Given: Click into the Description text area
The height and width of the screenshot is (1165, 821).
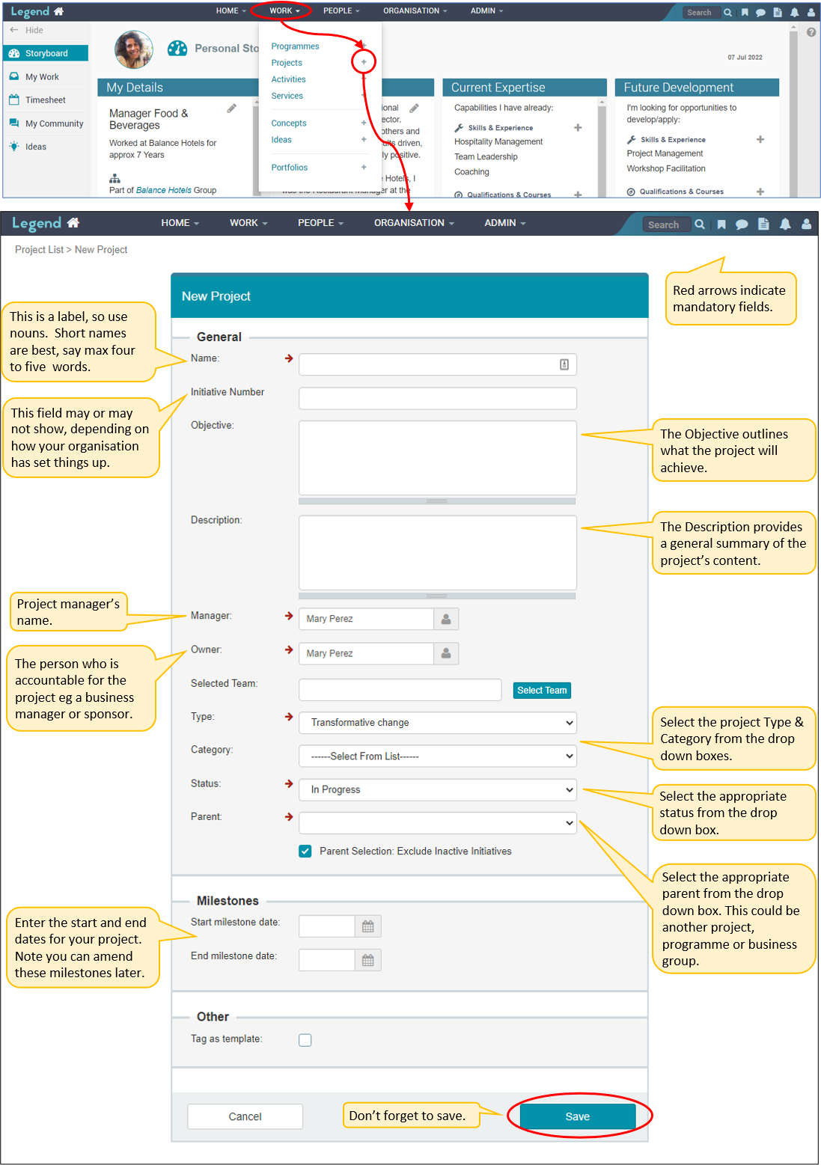Looking at the screenshot, I should (x=438, y=553).
